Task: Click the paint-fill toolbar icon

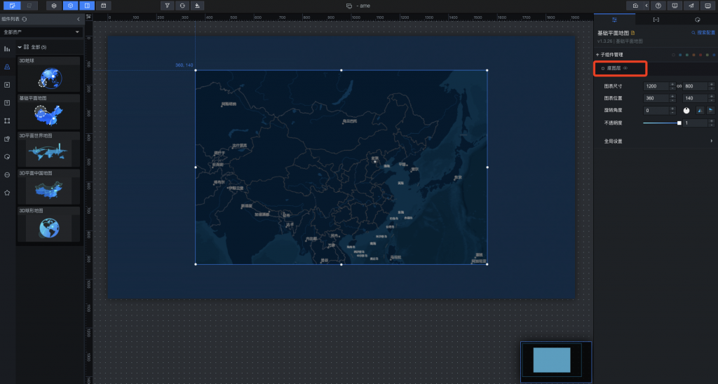Action: tap(197, 6)
